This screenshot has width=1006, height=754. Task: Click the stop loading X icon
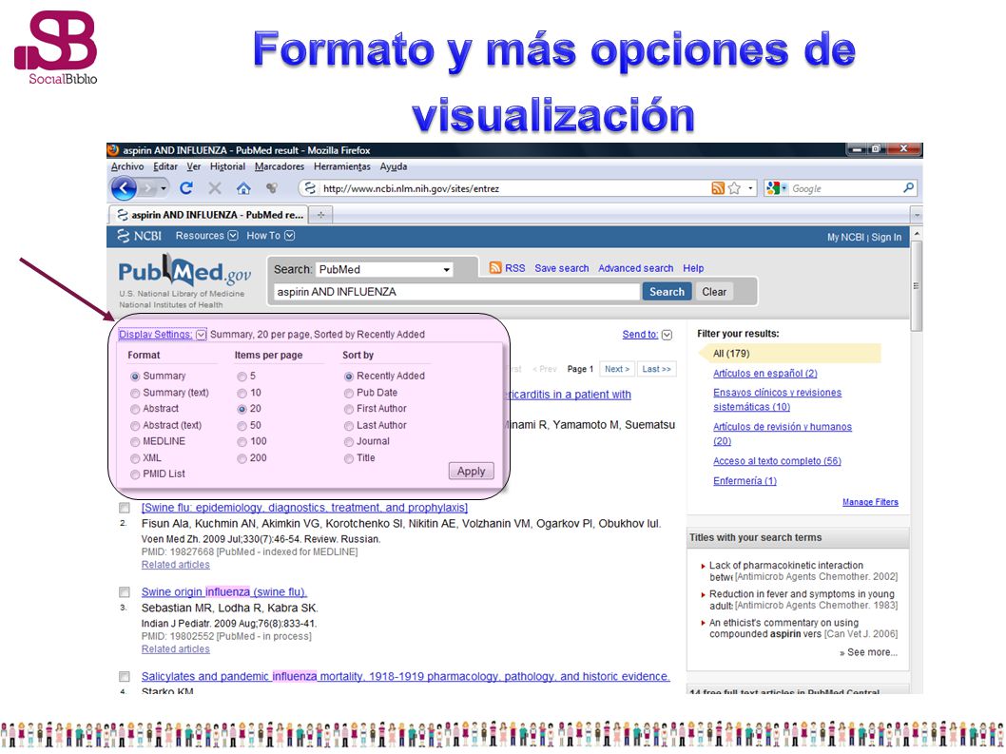pos(215,188)
